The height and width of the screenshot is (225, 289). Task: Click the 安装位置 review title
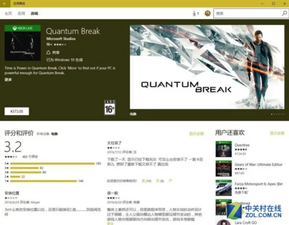(x=12, y=193)
